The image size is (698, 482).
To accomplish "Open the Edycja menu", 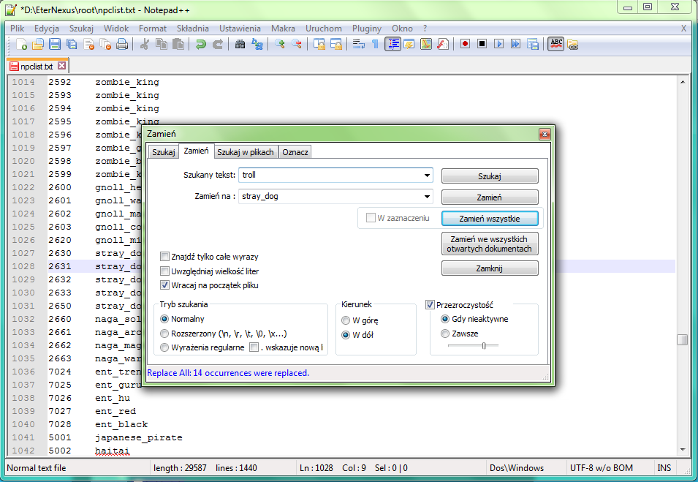I will [x=46, y=28].
